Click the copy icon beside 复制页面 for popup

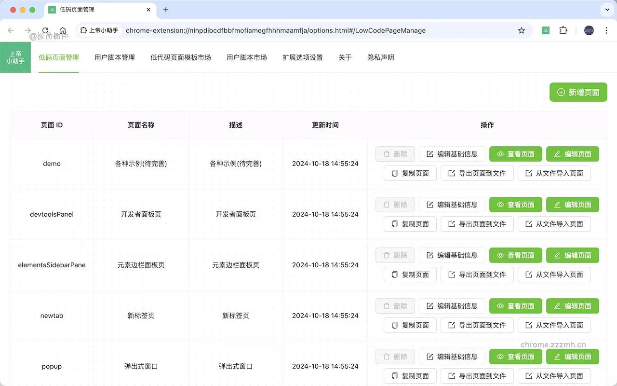click(394, 376)
